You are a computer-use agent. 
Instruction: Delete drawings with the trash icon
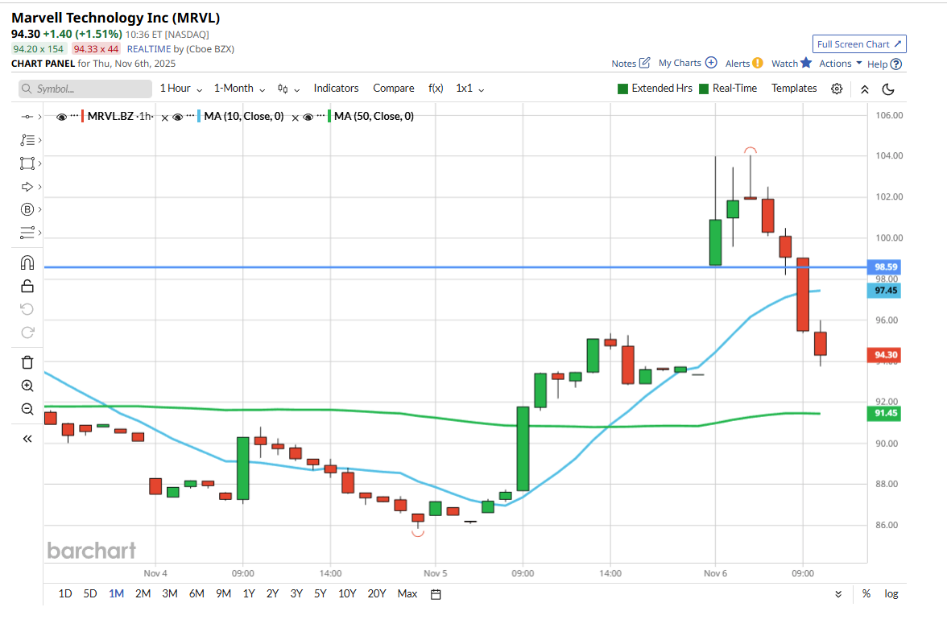[27, 362]
